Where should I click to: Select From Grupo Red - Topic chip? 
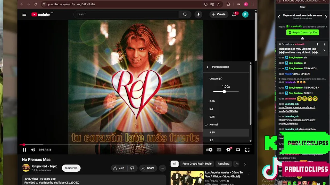coord(197,164)
